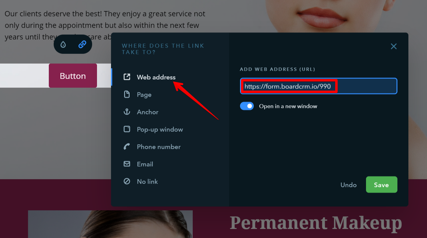Click the chain link icon above button

[82, 45]
